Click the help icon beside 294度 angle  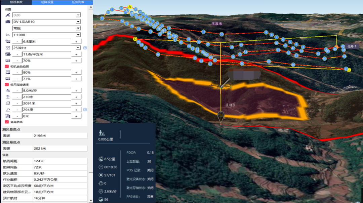click(85, 110)
